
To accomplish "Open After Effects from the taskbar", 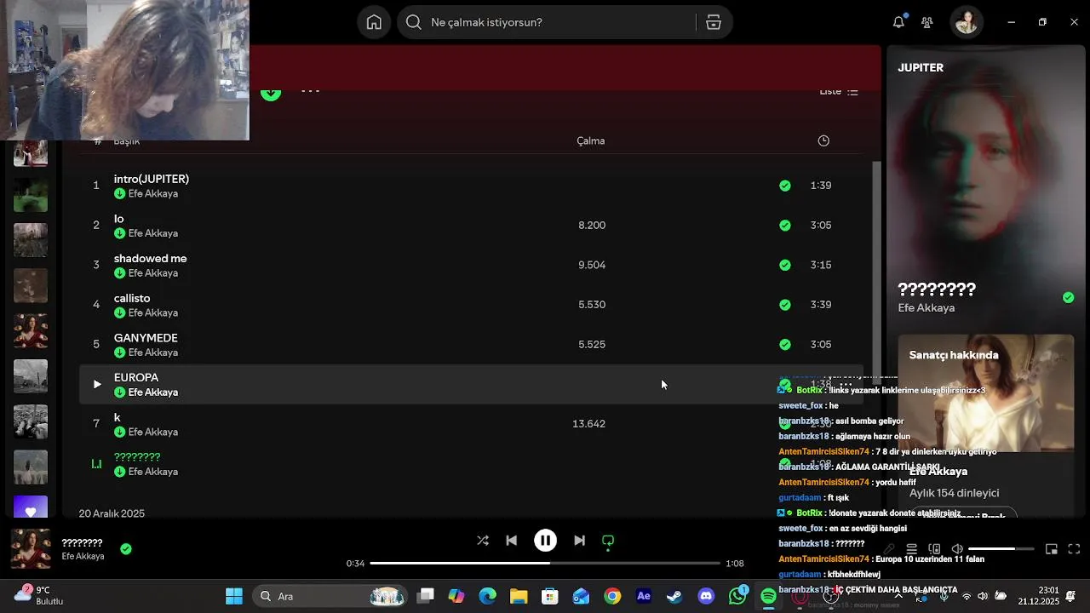I will click(x=644, y=596).
